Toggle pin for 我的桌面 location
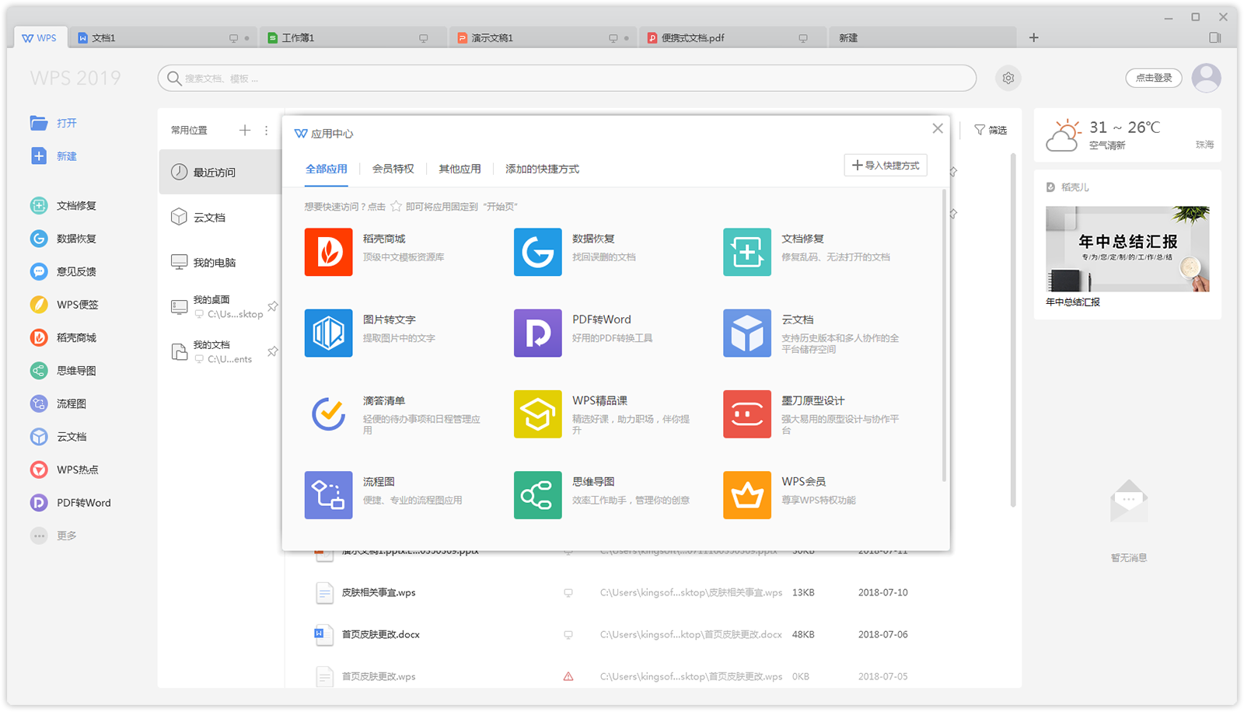 [273, 306]
